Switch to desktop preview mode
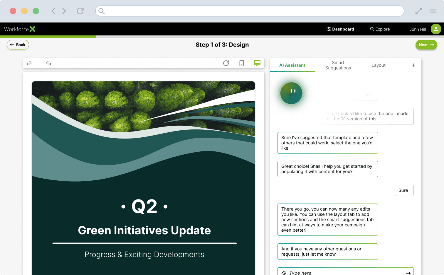The image size is (444, 275). click(257, 63)
